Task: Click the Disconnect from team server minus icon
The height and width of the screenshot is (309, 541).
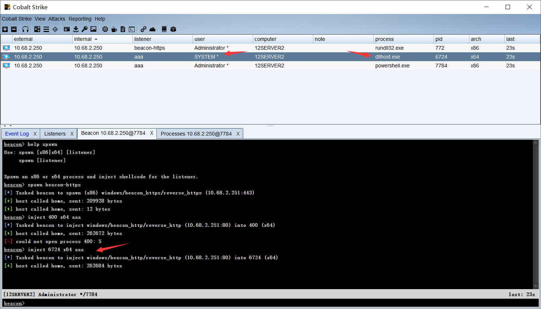Action: [x=14, y=29]
